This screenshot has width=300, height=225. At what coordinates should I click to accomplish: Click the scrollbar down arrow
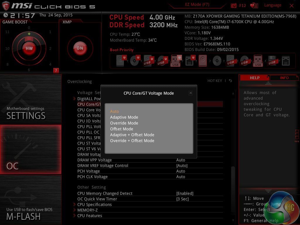(233, 220)
